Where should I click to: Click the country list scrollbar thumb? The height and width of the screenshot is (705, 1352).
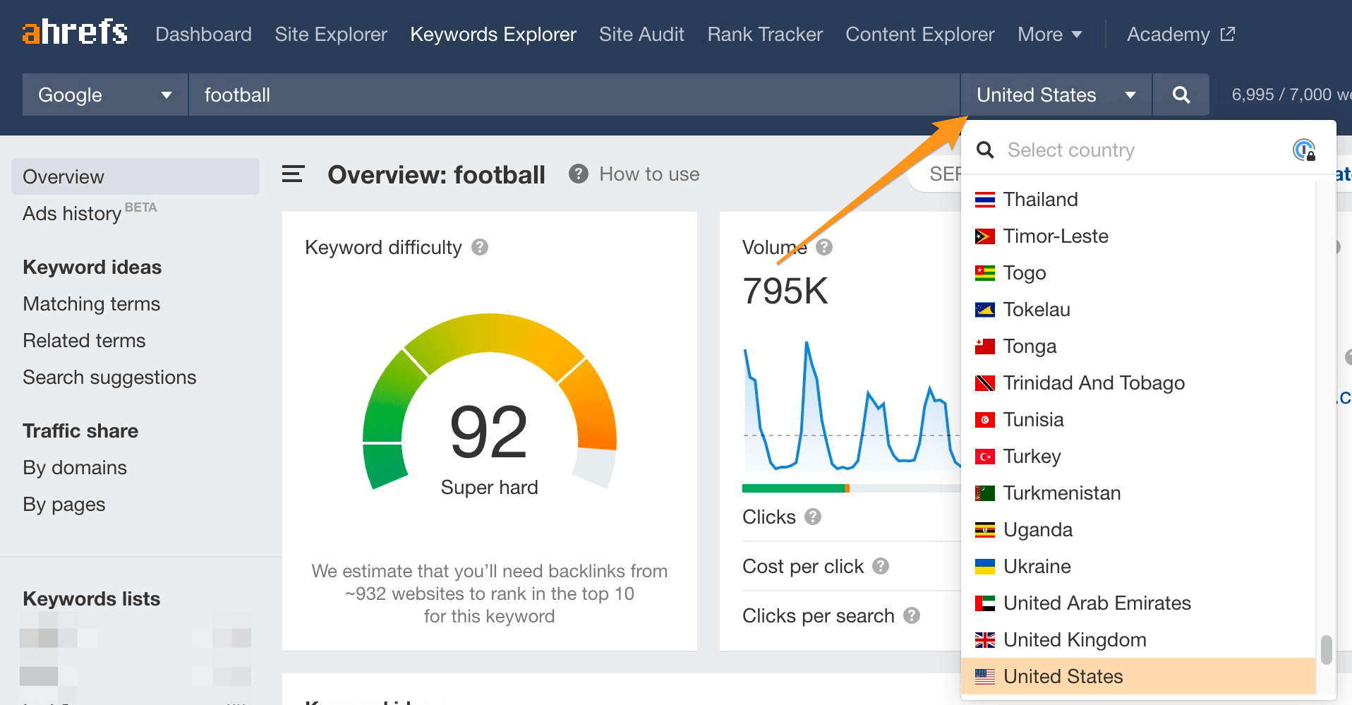[1327, 650]
